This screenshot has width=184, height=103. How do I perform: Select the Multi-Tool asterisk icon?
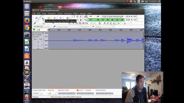coord(81,20)
